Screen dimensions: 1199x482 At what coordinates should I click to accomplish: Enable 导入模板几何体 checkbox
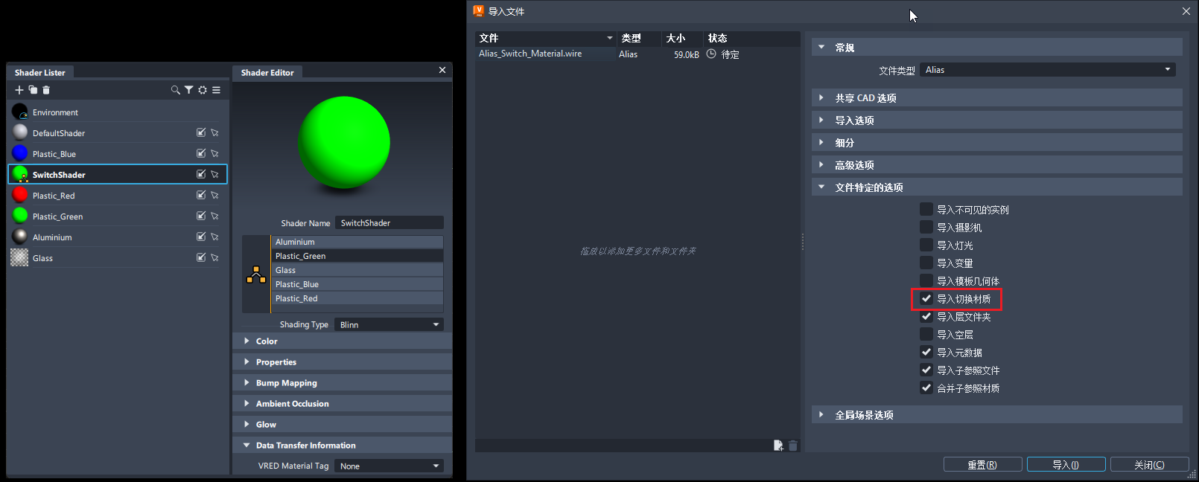tap(926, 280)
